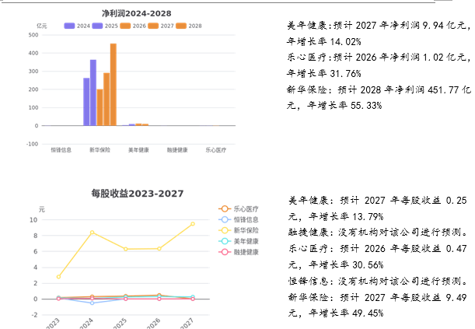Click the 美年健康 bar chart axis label
Viewport: 475px width, 329px height.
click(138, 150)
